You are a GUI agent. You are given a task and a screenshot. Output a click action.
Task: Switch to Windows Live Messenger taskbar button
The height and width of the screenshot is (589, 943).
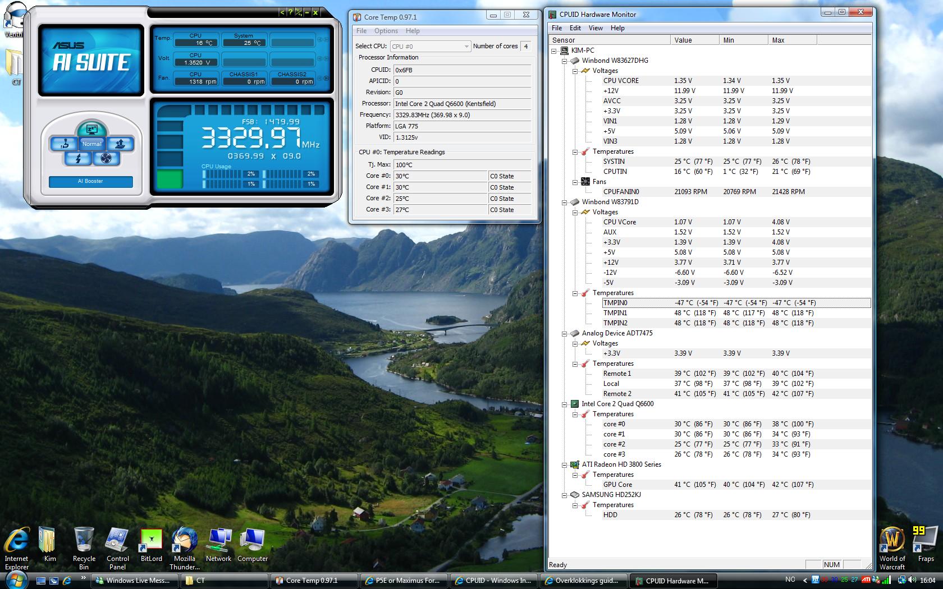pyautogui.click(x=134, y=581)
